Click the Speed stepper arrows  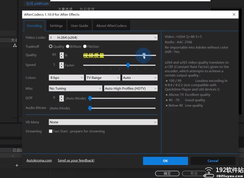62,65
